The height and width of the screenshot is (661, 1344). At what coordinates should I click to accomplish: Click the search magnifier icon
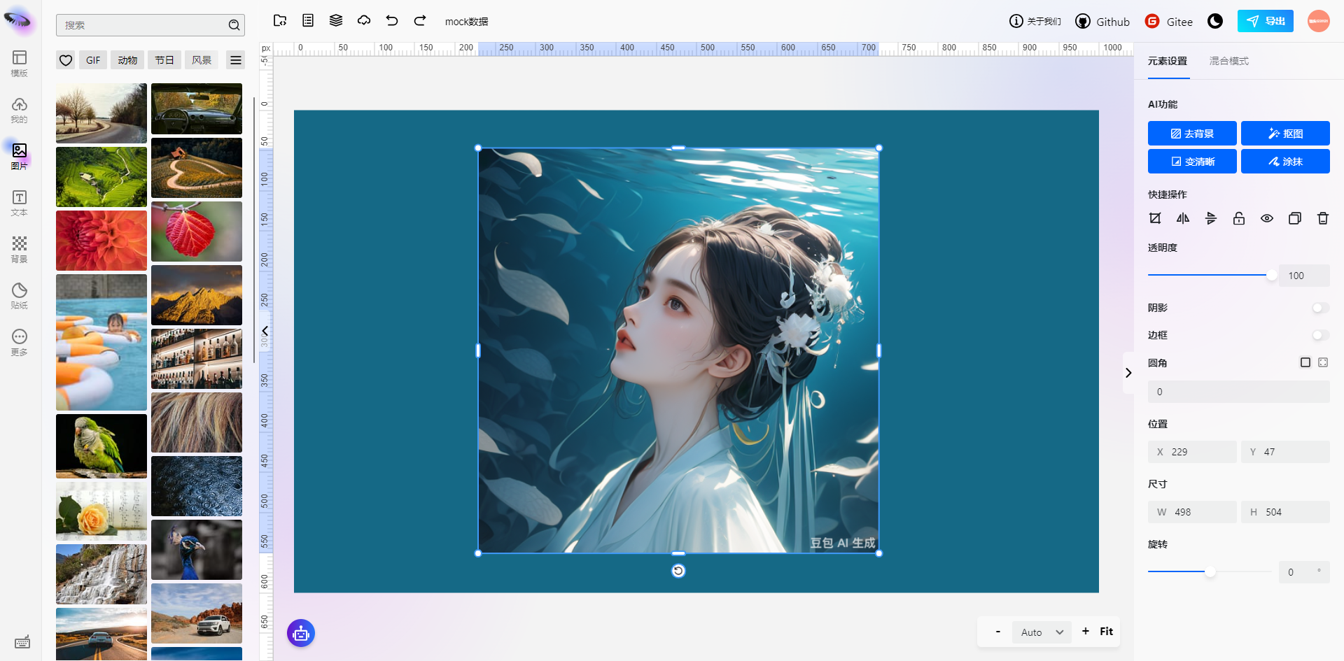[x=234, y=25]
